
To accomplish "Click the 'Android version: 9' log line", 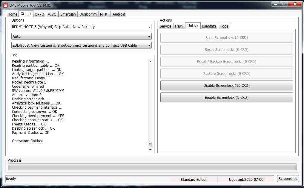I will point(27,95).
